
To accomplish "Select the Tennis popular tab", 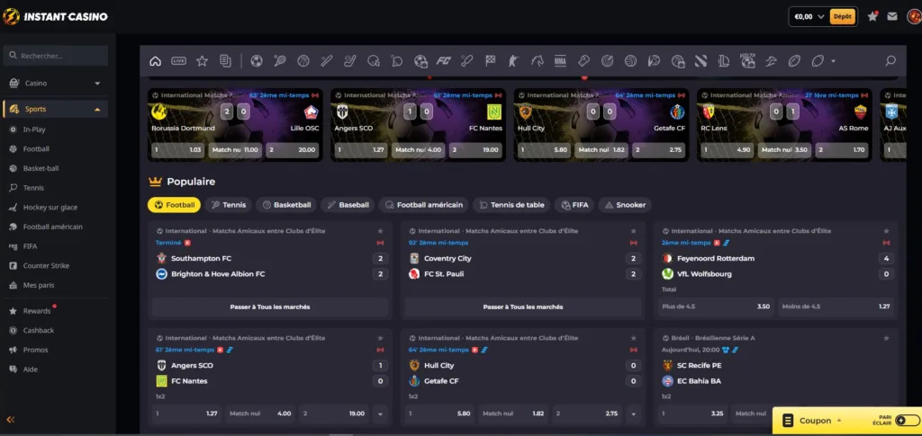I will [x=229, y=205].
